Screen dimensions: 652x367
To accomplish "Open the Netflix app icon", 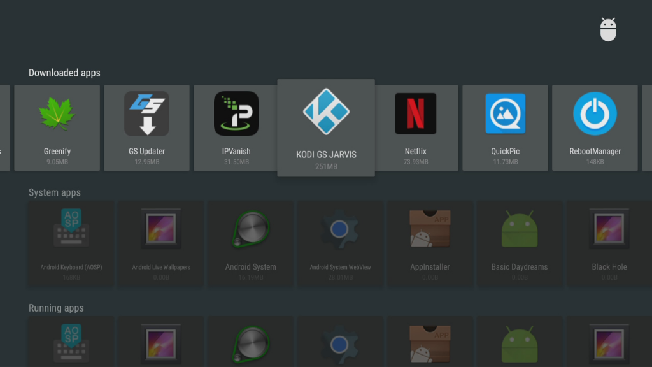I will (x=416, y=113).
